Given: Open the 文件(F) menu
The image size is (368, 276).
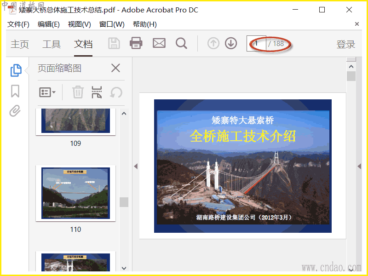Looking at the screenshot, I should (x=18, y=24).
